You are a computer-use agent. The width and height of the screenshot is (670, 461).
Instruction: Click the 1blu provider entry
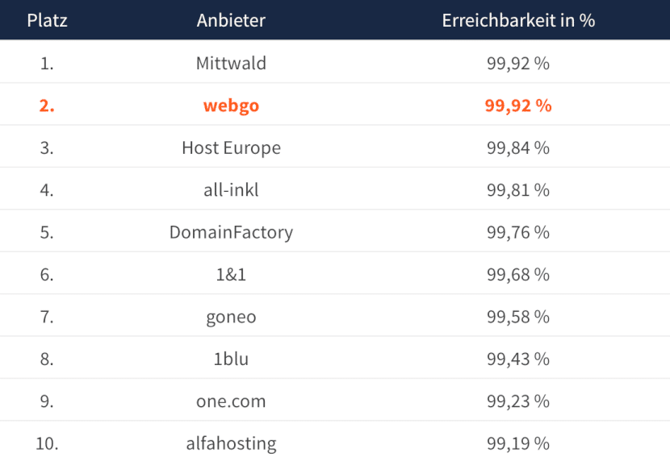click(x=231, y=359)
